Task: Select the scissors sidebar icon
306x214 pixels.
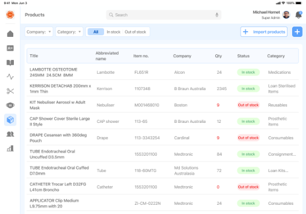Action: pyautogui.click(x=10, y=91)
